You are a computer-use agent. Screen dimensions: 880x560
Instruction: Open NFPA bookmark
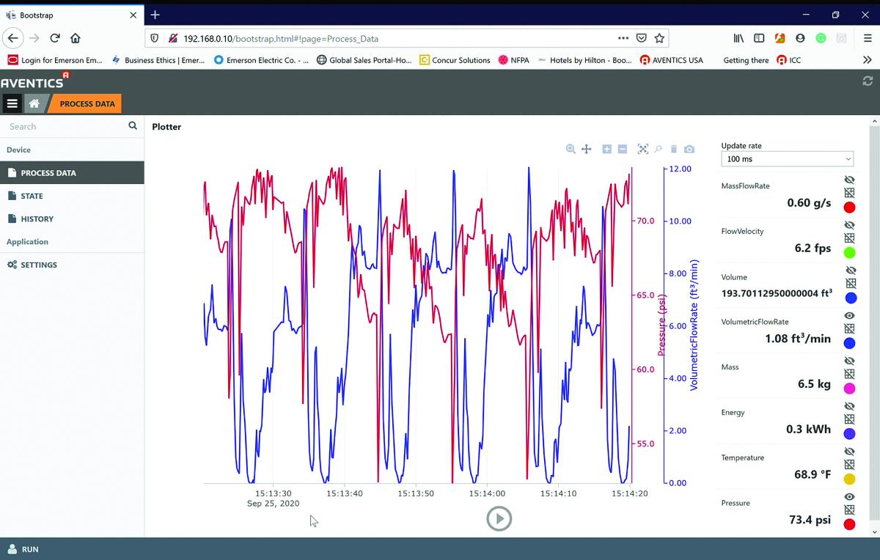coord(513,60)
